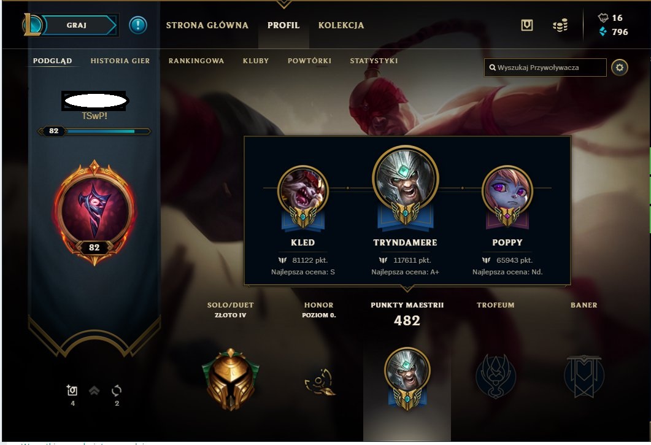The height and width of the screenshot is (445, 651).
Task: Open profile settings gear icon
Action: (620, 68)
